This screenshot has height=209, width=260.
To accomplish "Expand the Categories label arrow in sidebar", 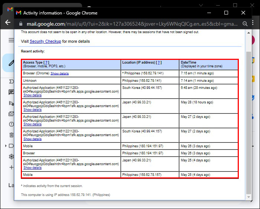I will 6,146.
